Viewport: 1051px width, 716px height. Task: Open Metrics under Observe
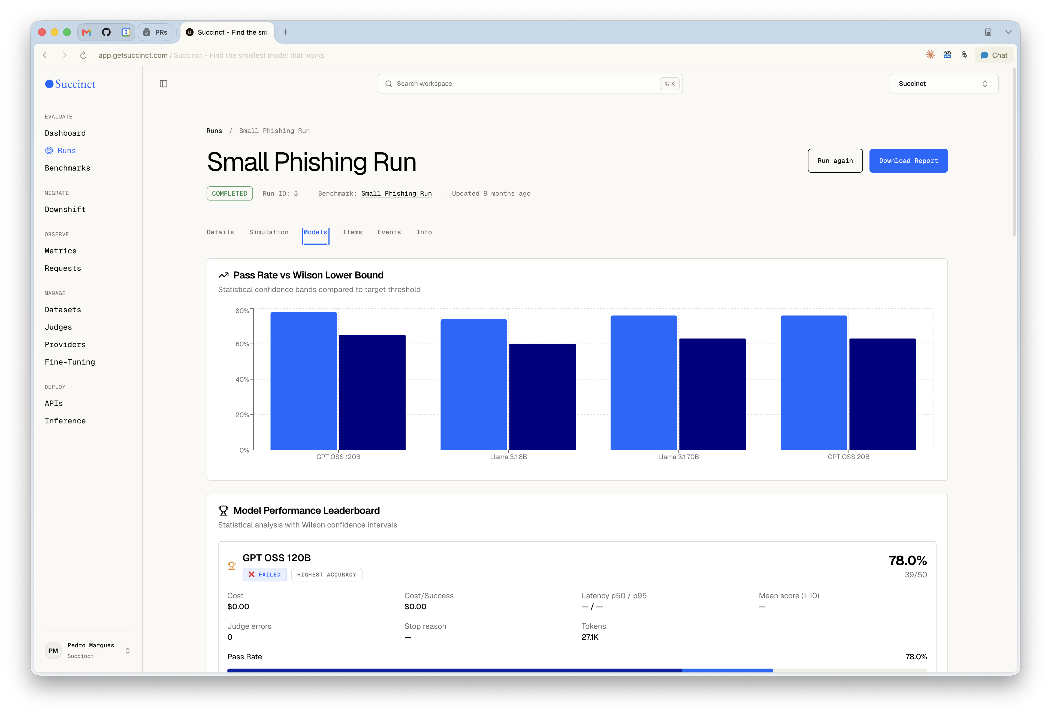[x=60, y=251]
